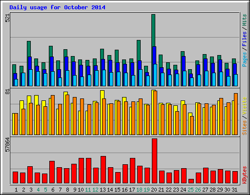This screenshot has width=250, height=195.
Task: Select day 16 on the x-axis
Action: click(x=125, y=190)
